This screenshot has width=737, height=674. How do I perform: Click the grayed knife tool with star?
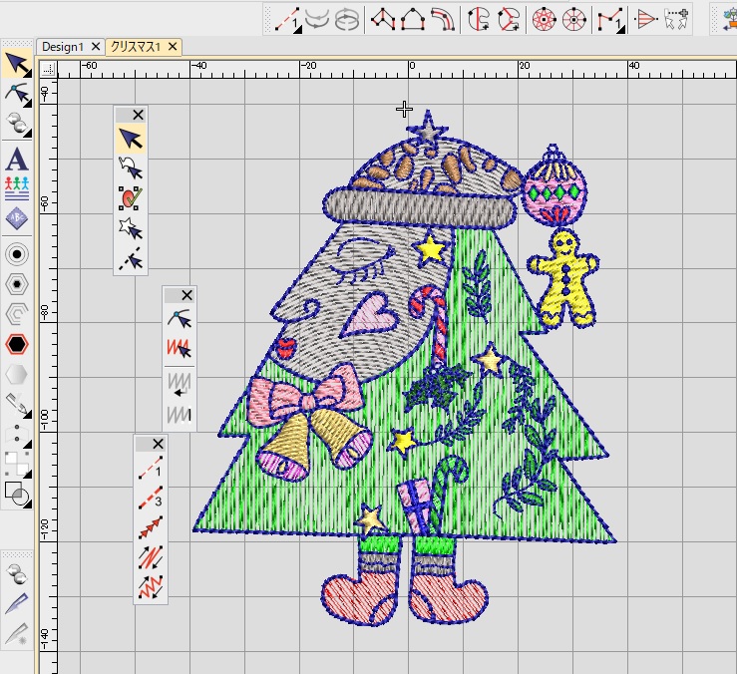(x=17, y=633)
